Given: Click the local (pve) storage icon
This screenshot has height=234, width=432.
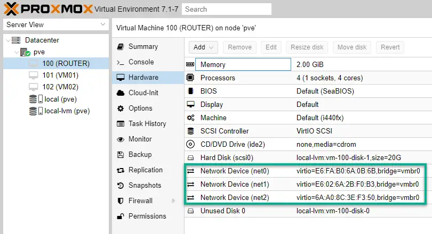Looking at the screenshot, I should 36,99.
